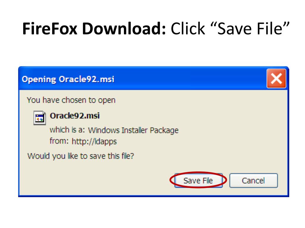Click empty title bar area beside close button
Viewport: 305px width, 228px height.
191,78
